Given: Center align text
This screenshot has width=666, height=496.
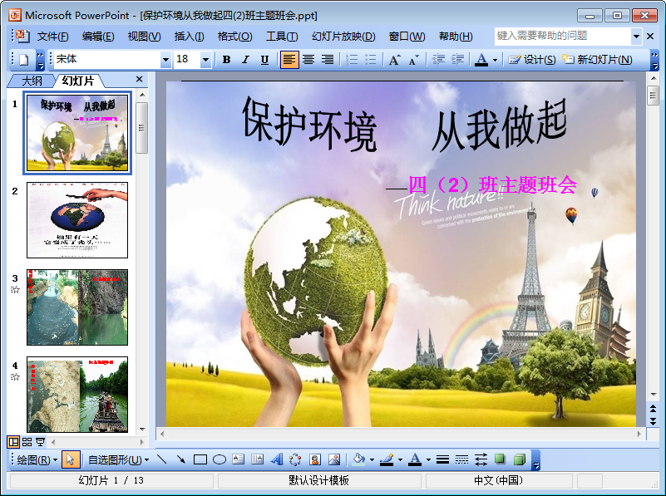Looking at the screenshot, I should 308,60.
